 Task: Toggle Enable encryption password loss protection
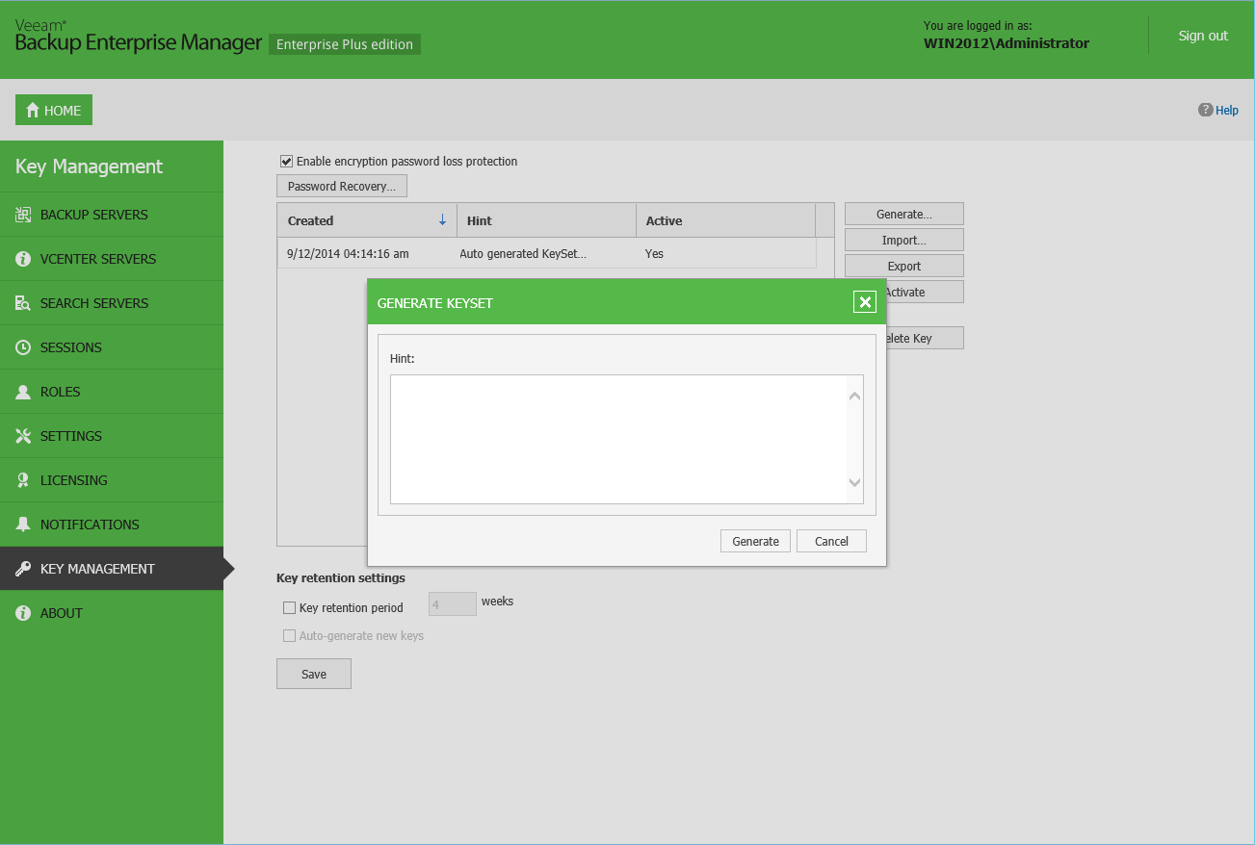tap(286, 161)
